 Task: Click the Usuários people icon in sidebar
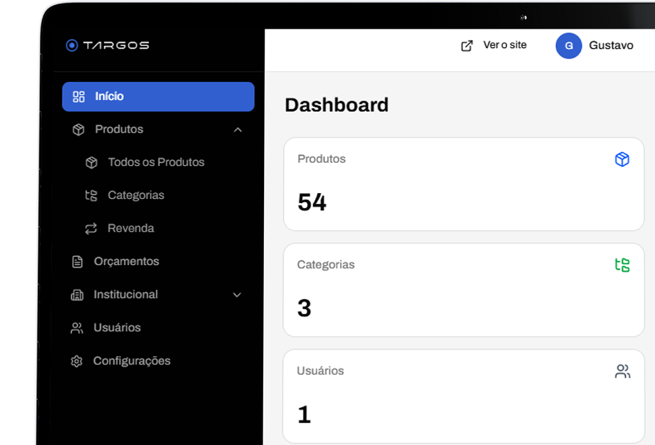pyautogui.click(x=77, y=328)
